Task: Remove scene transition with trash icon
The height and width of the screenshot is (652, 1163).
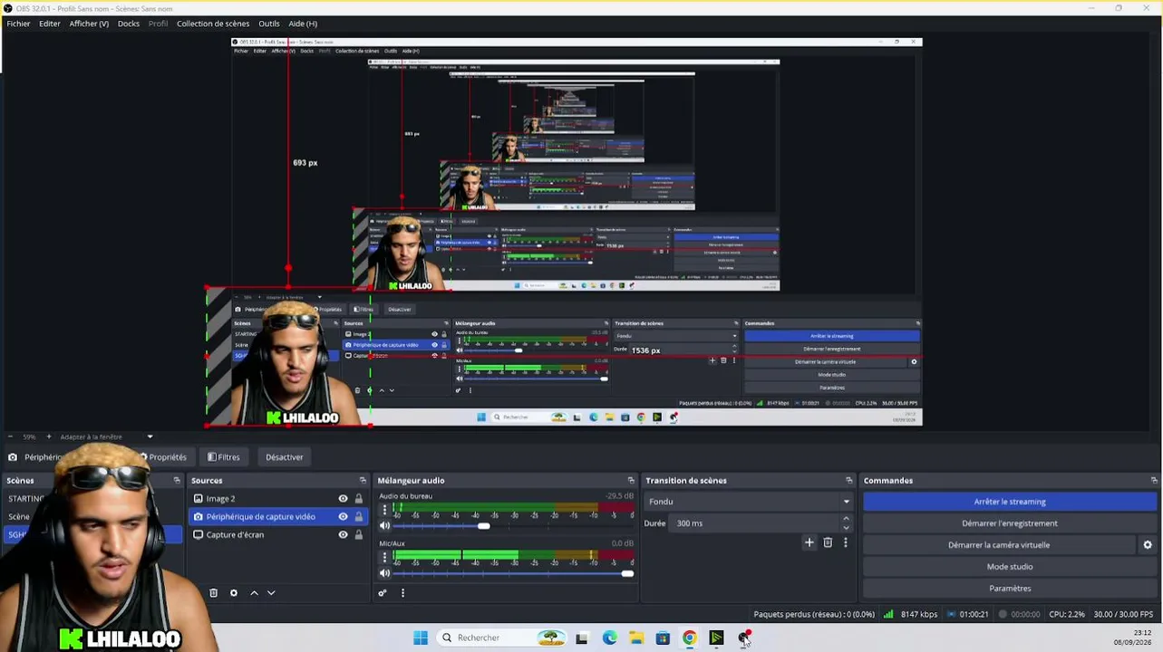Action: (x=828, y=542)
